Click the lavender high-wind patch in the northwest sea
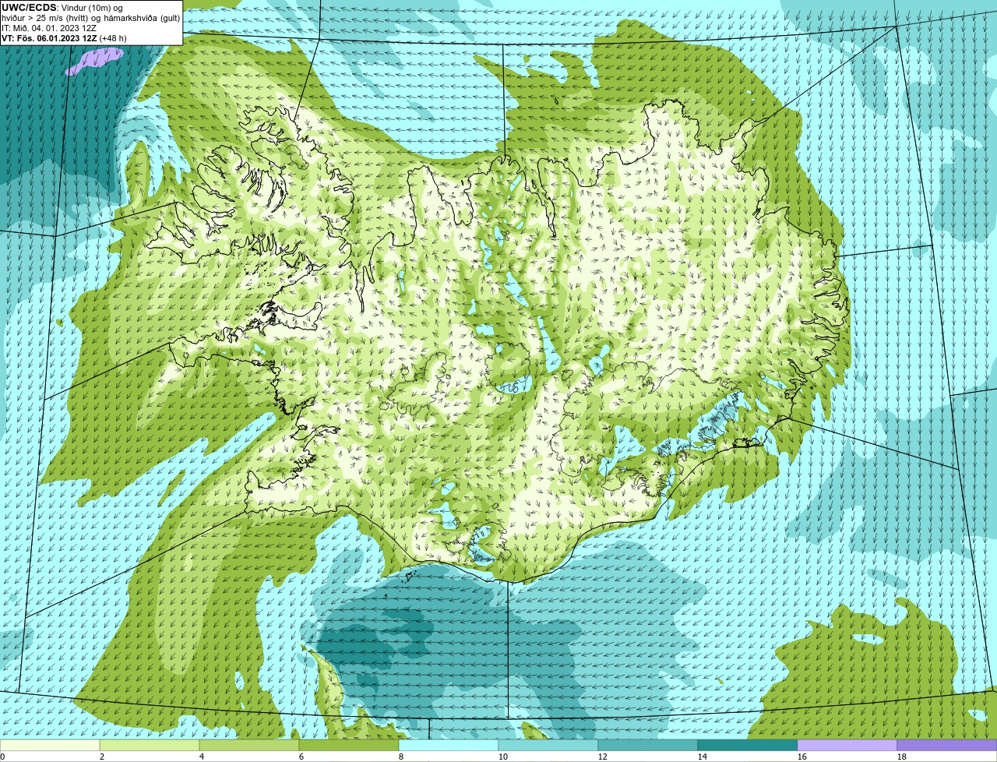This screenshot has width=997, height=762. coord(94,61)
